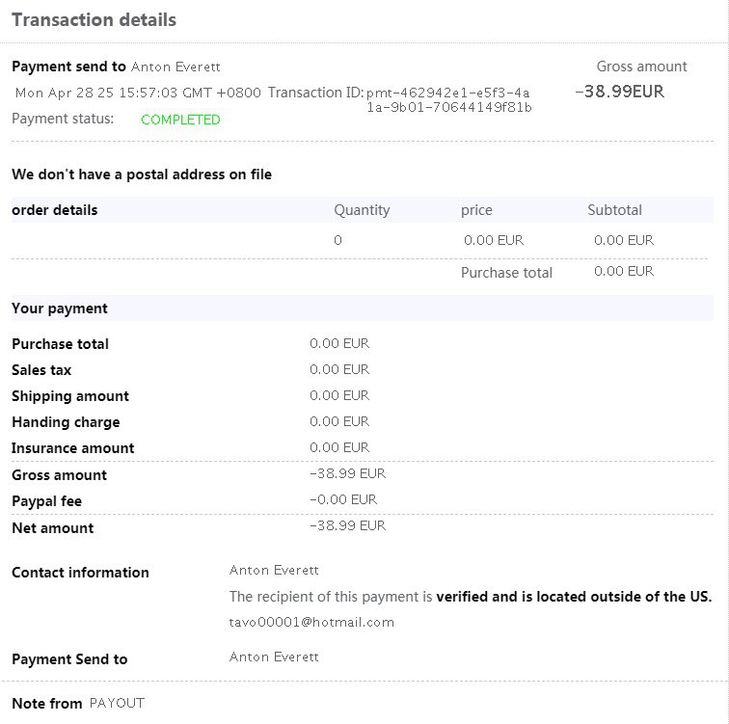Click the postal address notice text

[142, 174]
